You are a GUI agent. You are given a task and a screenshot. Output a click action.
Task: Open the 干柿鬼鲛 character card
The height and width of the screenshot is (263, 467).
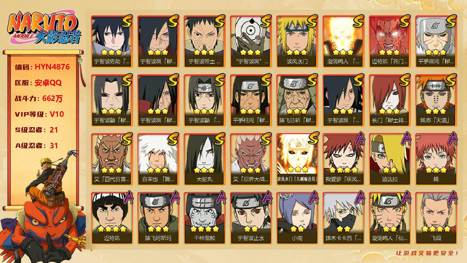pos(204,218)
